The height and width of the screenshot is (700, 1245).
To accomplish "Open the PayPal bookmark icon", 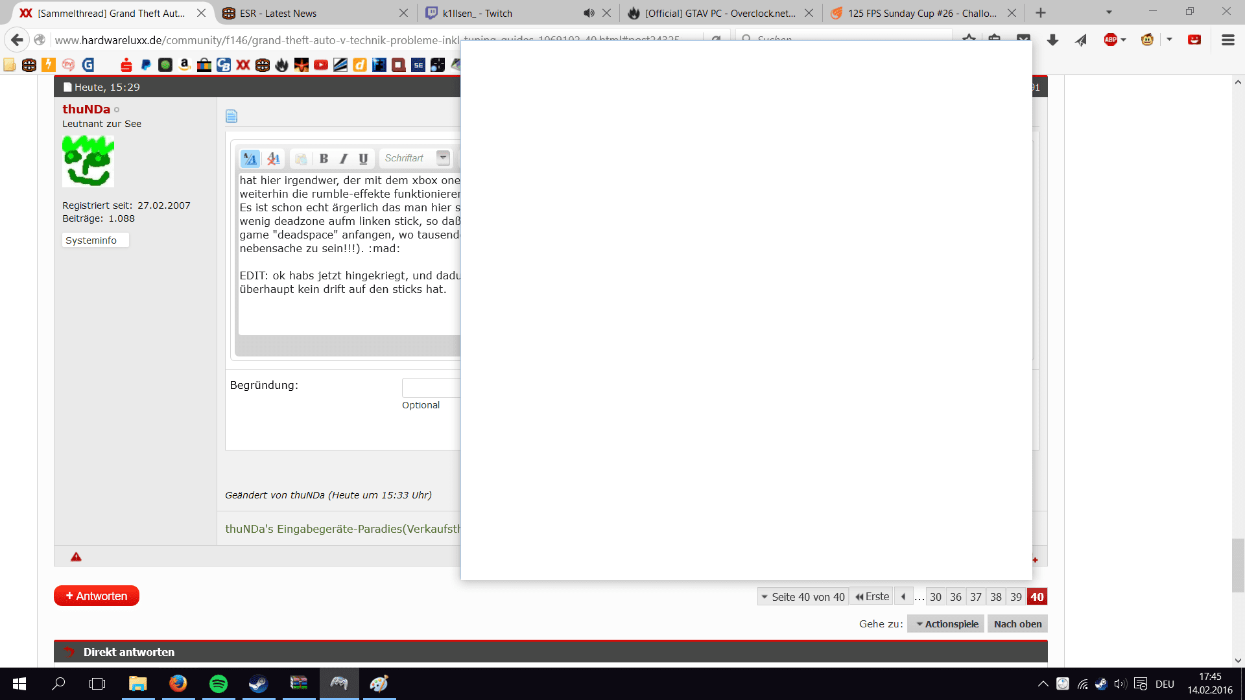I will click(146, 65).
